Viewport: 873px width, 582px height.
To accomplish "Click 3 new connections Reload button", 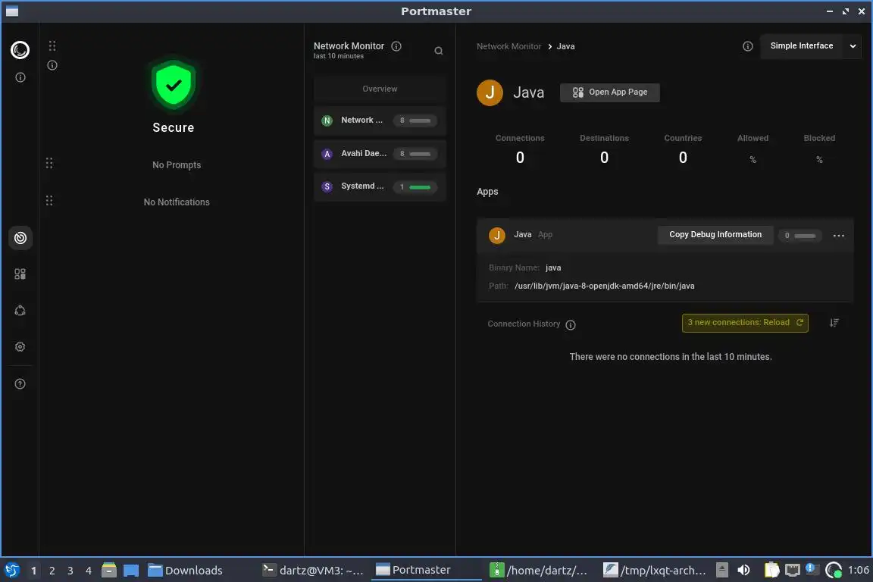I will pyautogui.click(x=745, y=323).
